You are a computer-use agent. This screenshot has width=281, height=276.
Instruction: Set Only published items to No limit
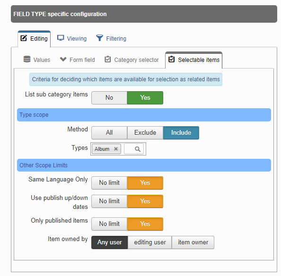[x=109, y=224]
